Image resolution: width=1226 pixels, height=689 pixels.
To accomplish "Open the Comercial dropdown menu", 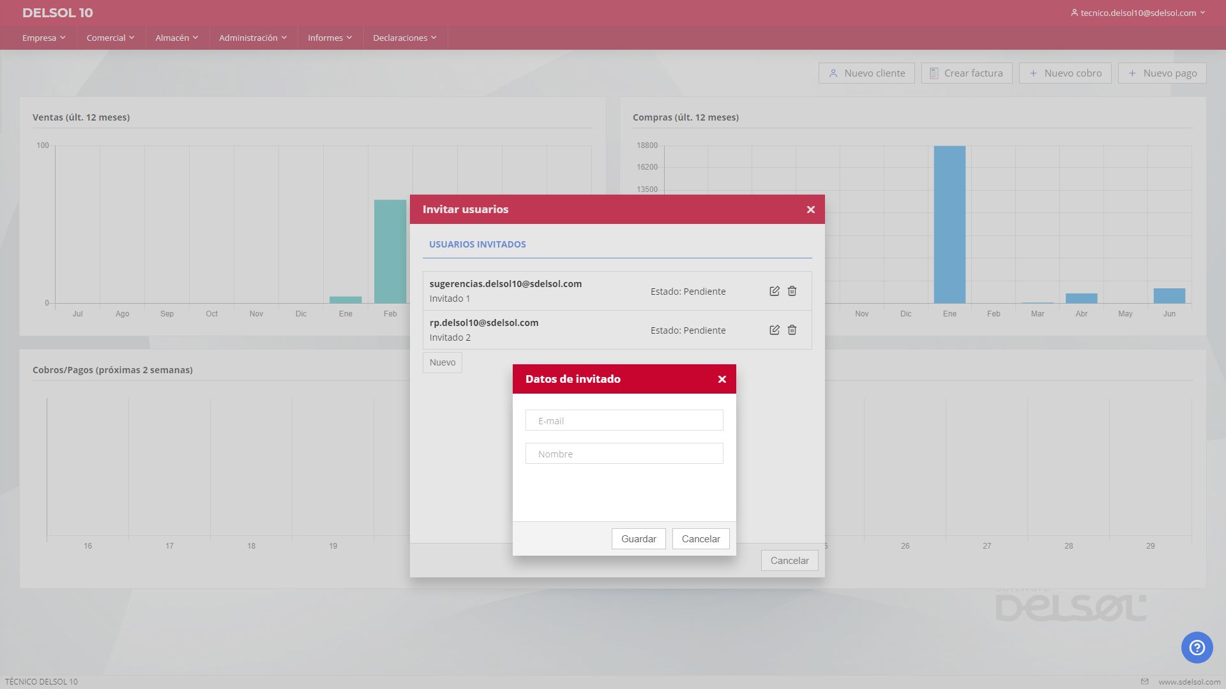I will (110, 38).
